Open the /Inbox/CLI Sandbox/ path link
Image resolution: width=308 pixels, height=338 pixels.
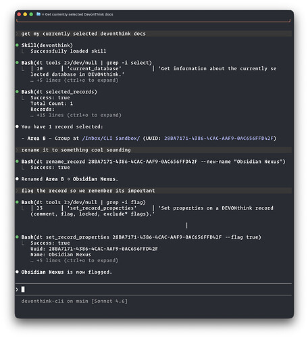point(111,139)
